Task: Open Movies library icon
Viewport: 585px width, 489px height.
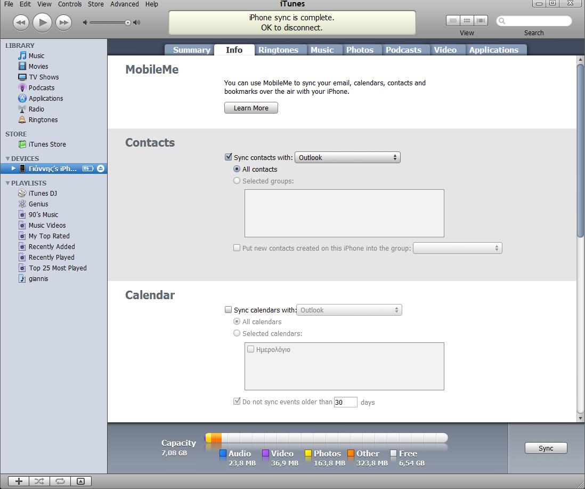Action: pyautogui.click(x=22, y=66)
